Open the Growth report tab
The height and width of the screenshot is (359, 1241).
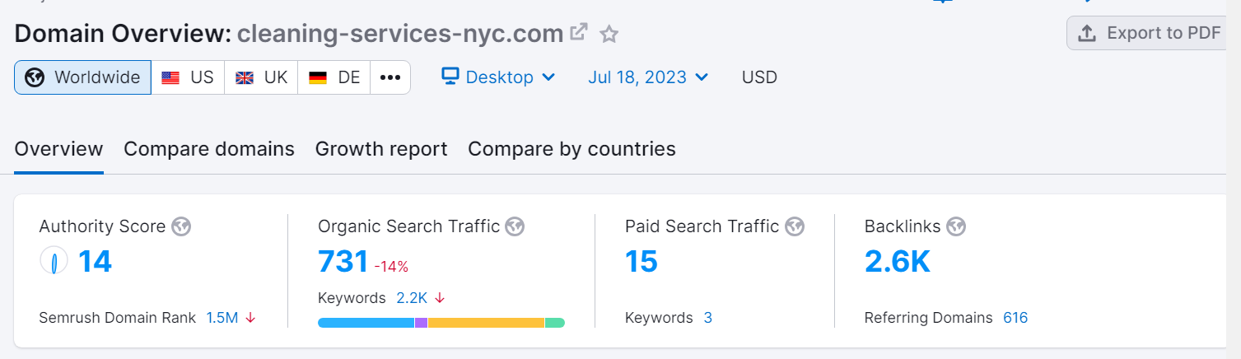(x=381, y=149)
